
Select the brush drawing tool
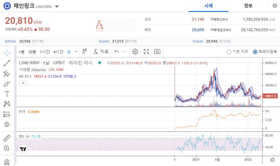coord(7,84)
